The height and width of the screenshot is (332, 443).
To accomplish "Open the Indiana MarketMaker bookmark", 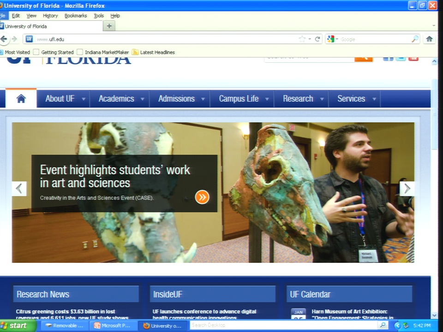I will click(103, 52).
